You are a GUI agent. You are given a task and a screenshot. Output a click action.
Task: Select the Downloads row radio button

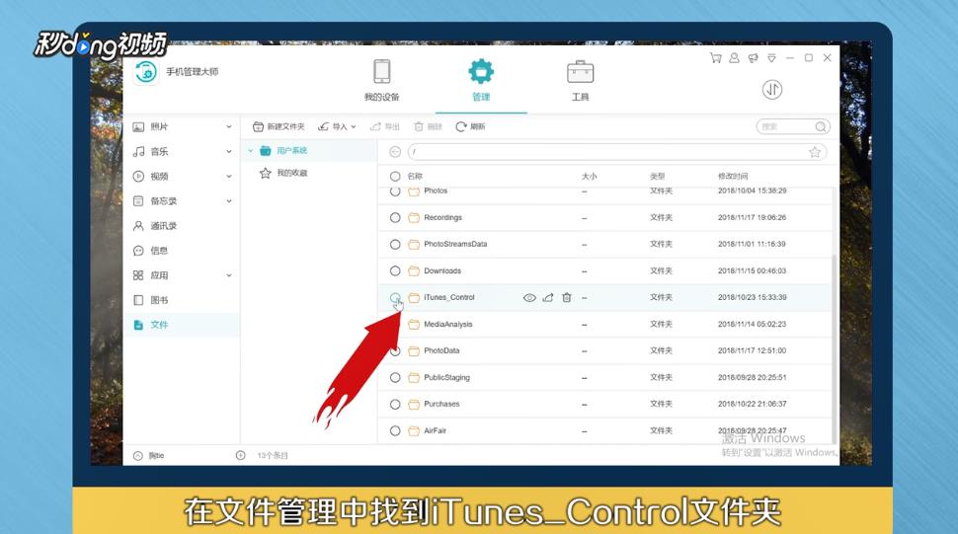click(395, 271)
